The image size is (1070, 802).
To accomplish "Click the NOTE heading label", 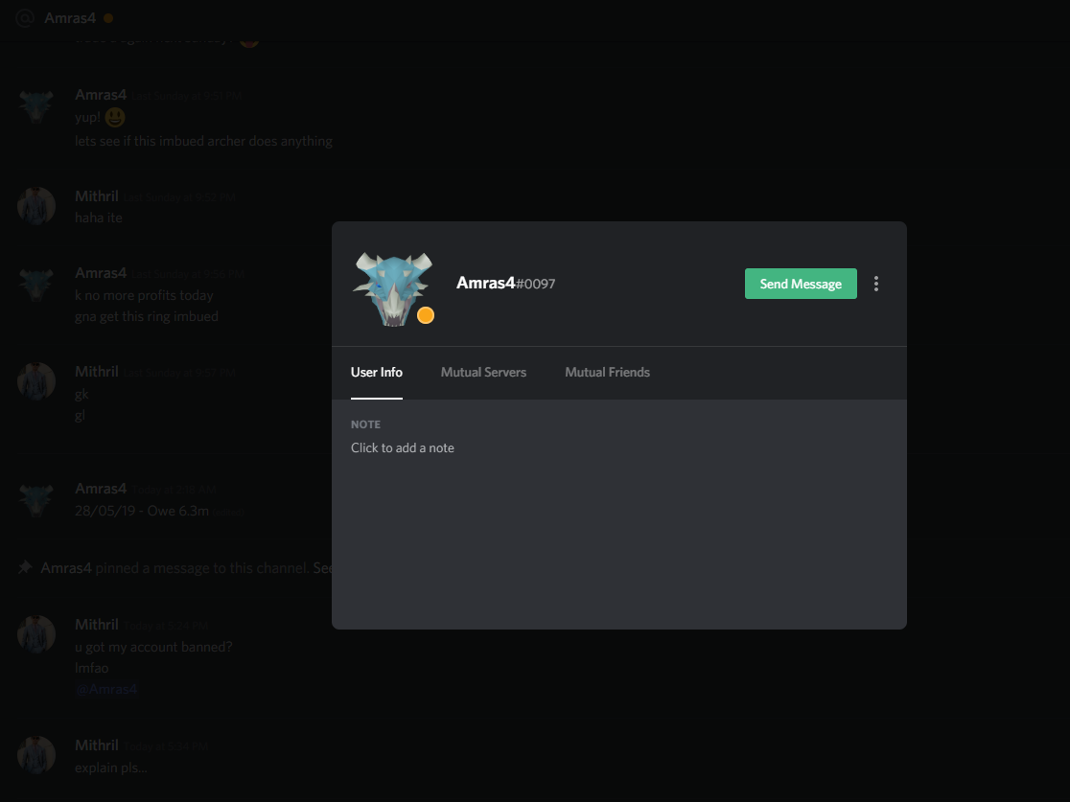I will click(x=365, y=424).
